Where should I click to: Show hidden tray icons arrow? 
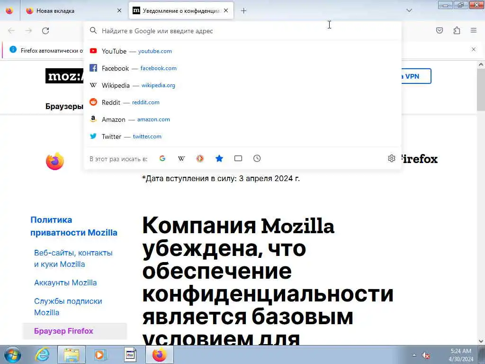pos(414,355)
